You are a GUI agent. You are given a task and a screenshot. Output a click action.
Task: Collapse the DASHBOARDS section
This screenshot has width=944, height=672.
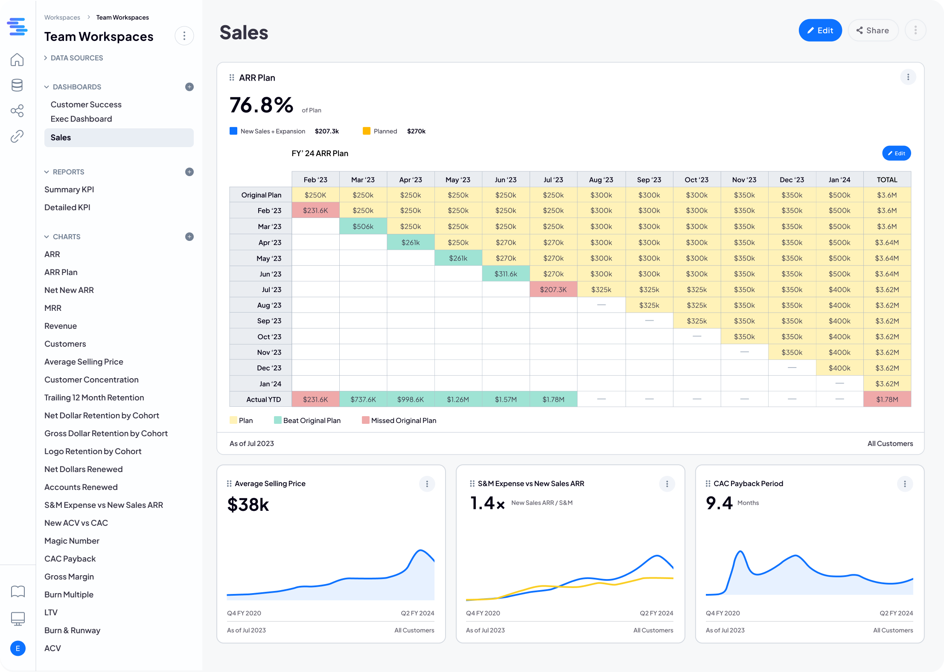pyautogui.click(x=47, y=87)
